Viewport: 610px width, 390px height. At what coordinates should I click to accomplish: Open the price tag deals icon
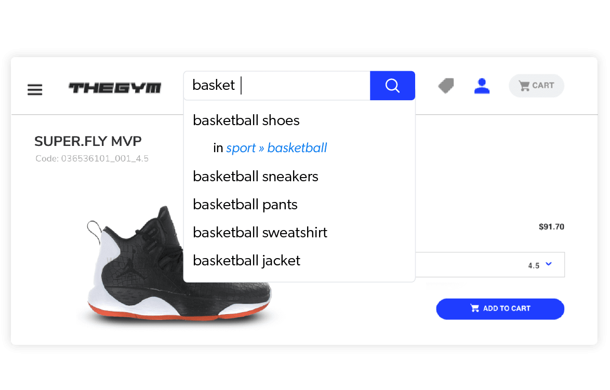[x=446, y=86]
